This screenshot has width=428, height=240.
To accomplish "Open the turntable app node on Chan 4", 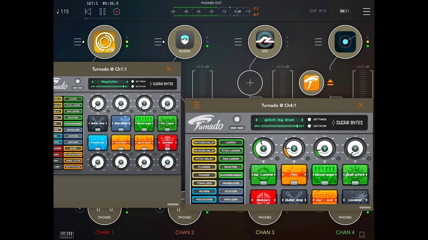I will 345,42.
